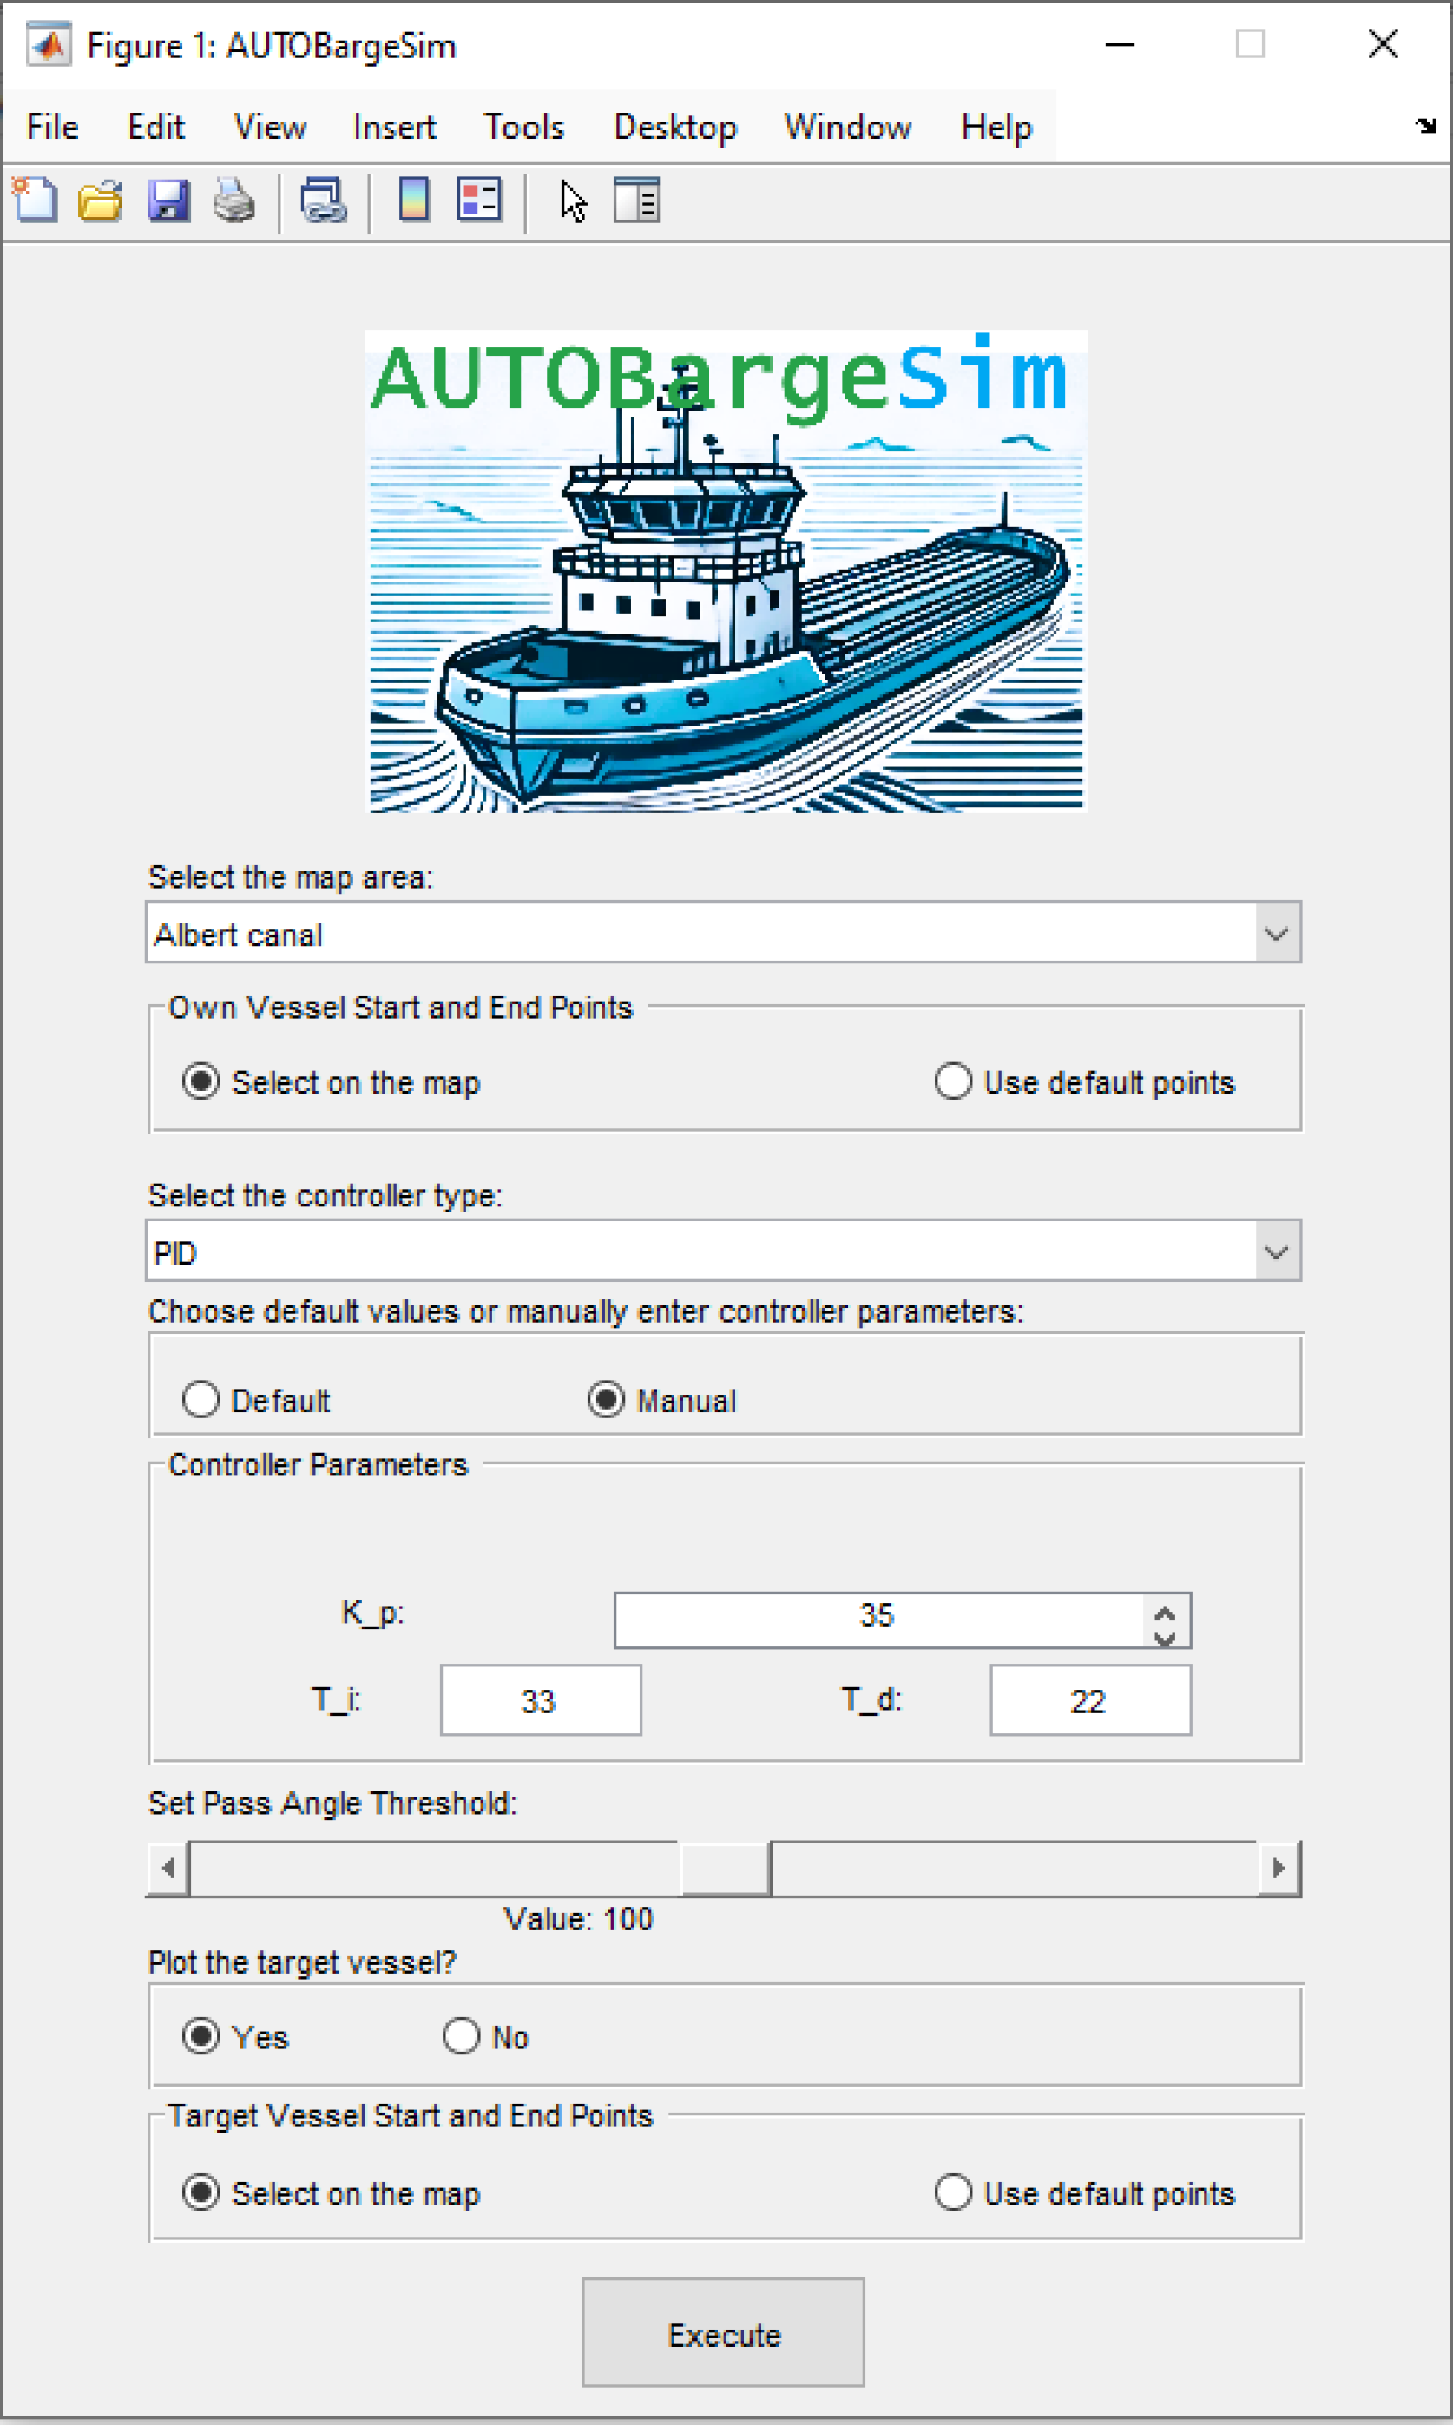Viewport: 1453px width, 2425px height.
Task: Click the Pass Angle Threshold slider right arrow
Action: click(1278, 1868)
